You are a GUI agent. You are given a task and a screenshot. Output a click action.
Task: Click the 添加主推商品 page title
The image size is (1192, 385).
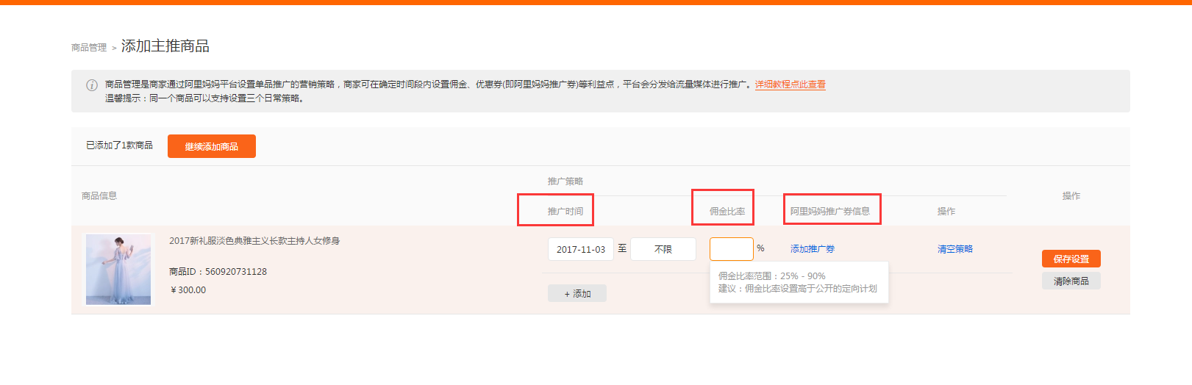(165, 46)
